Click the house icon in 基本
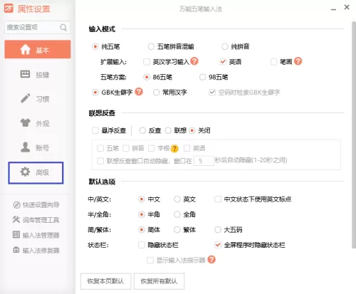This screenshot has width=356, height=294. (26, 50)
